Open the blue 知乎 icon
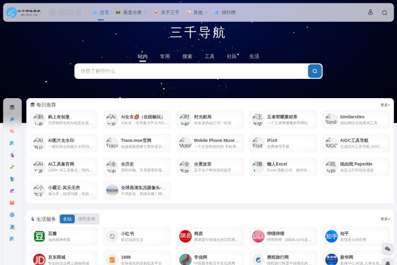Screen dimensions: 397x265 tap(331, 236)
